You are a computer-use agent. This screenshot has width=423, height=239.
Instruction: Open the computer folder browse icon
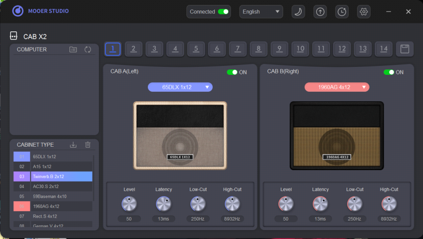coord(73,49)
